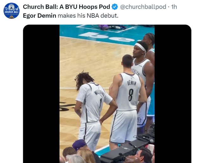Click the Brooklyn jersey chest lettering
This screenshot has width=209, height=163.
click(135, 72)
